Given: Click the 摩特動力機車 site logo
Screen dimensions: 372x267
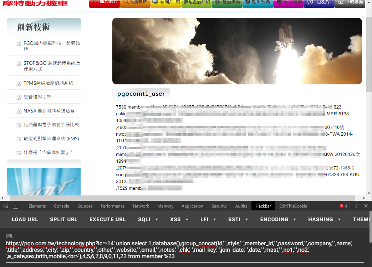Looking at the screenshot, I should (x=35, y=3).
